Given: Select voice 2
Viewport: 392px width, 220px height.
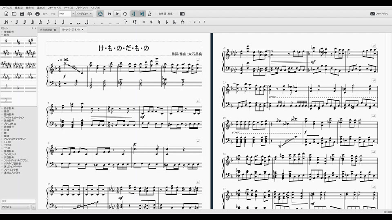Looking at the screenshot, I should pyautogui.click(x=195, y=22).
